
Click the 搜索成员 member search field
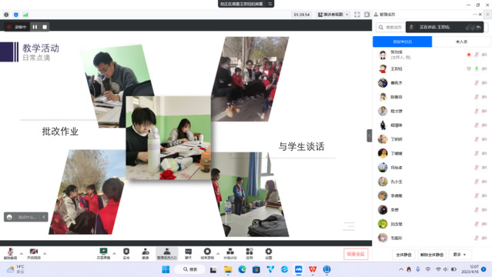pyautogui.click(x=390, y=27)
